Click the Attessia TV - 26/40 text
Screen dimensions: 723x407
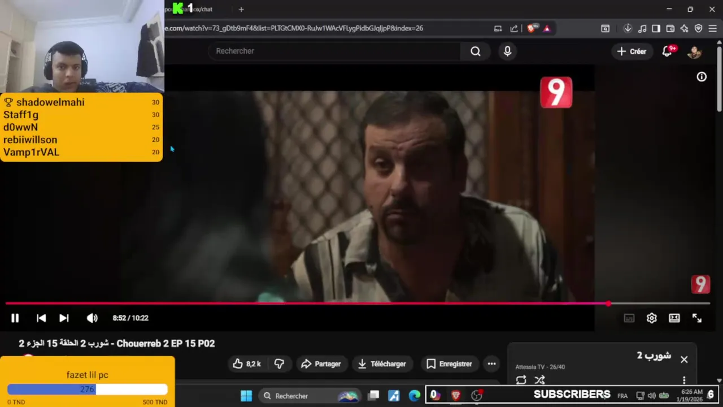click(540, 367)
